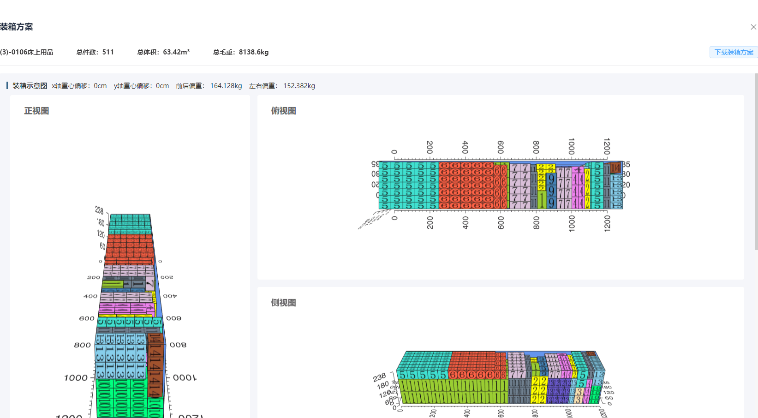Close the 装箱方案 dialog
Viewport: 758px width, 418px height.
pyautogui.click(x=753, y=27)
